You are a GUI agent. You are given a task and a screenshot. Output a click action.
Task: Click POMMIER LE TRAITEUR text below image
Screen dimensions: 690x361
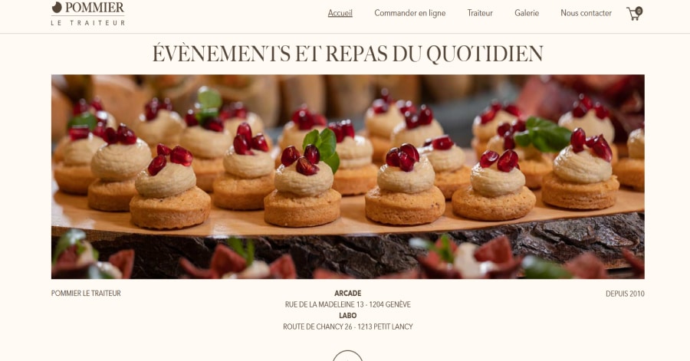86,294
